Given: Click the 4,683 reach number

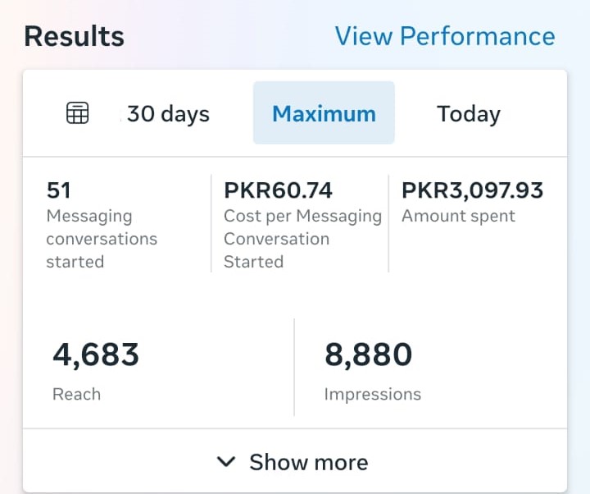Looking at the screenshot, I should click(96, 355).
